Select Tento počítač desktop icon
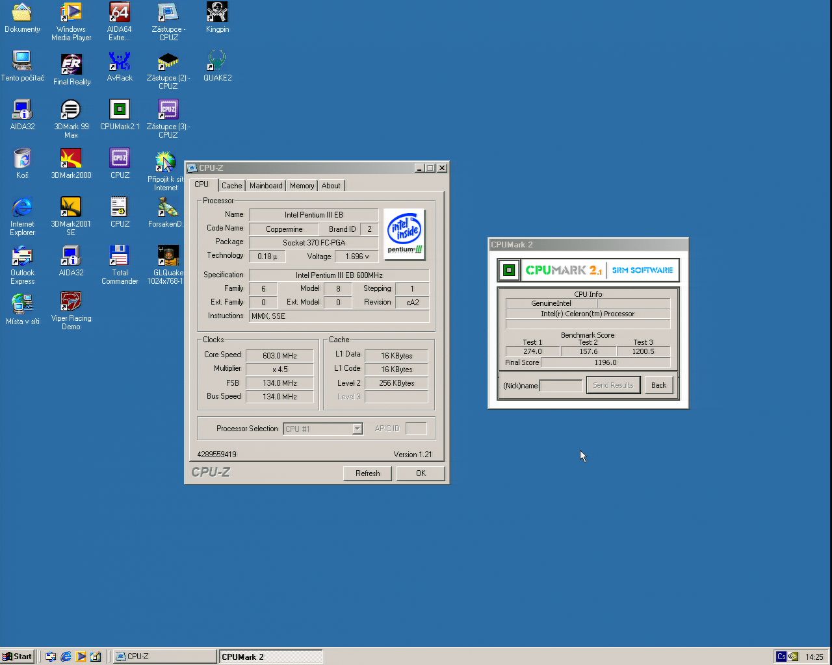 (x=22, y=66)
